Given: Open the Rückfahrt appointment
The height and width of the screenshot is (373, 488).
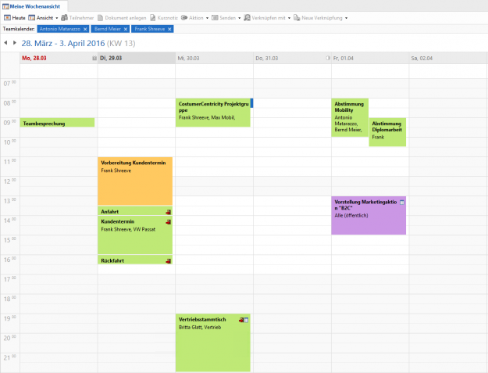Looking at the screenshot, I should pyautogui.click(x=135, y=260).
